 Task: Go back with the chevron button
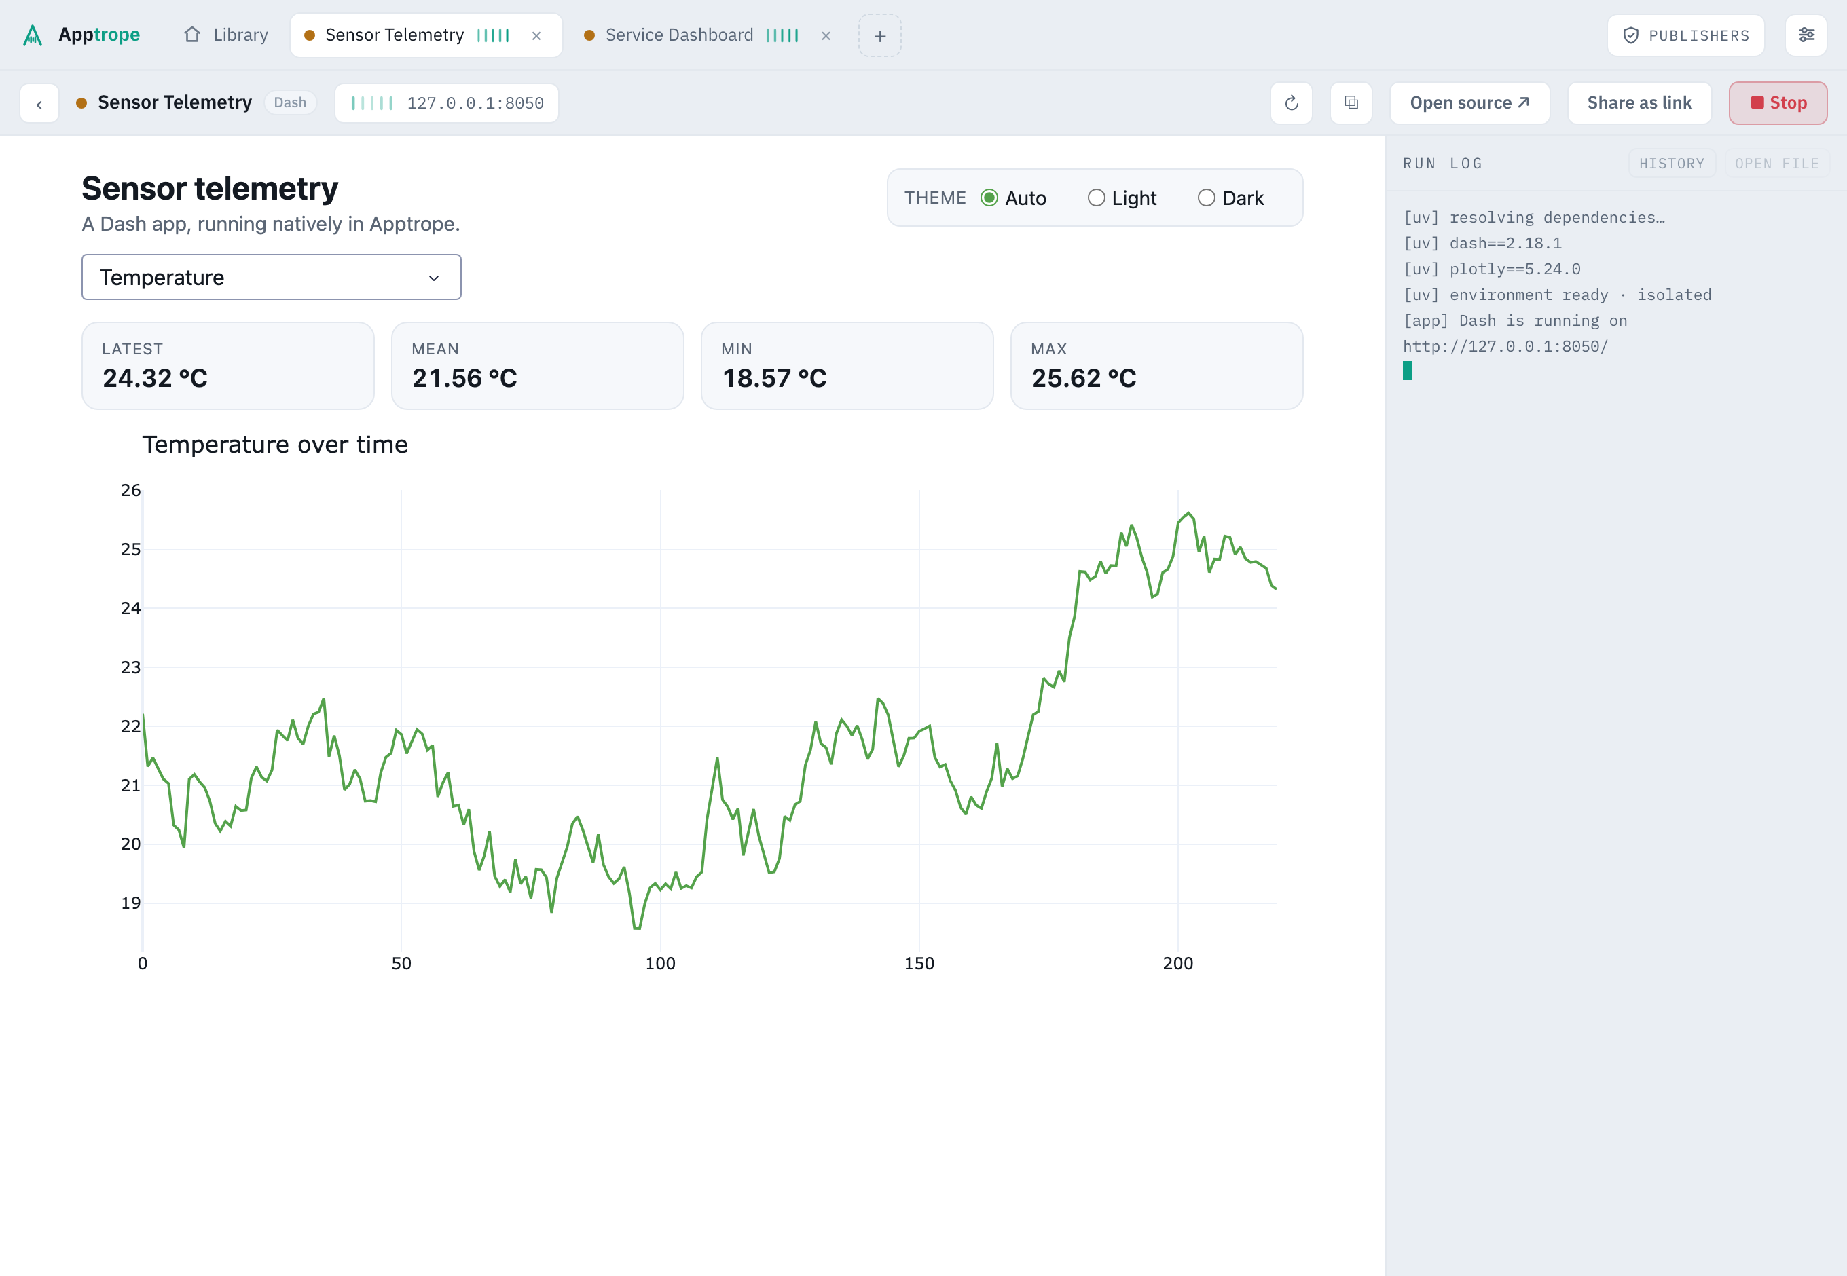[39, 103]
